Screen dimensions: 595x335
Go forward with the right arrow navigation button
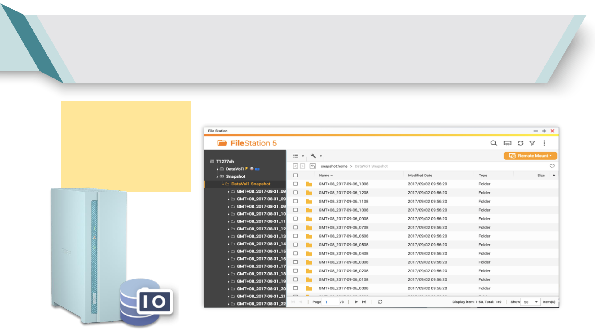pos(302,166)
